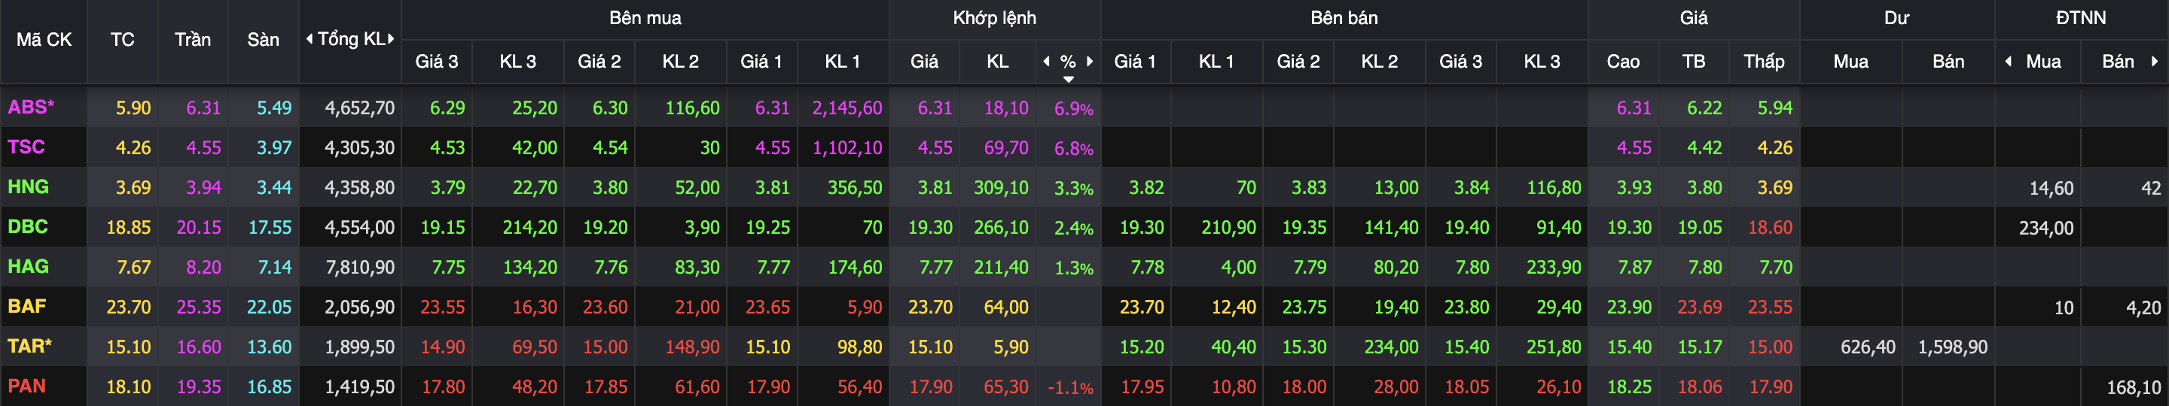Open the DBC stock ticker
This screenshot has width=2169, height=406.
click(x=28, y=226)
